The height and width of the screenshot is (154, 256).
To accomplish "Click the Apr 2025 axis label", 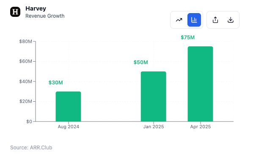I will 201,127.
